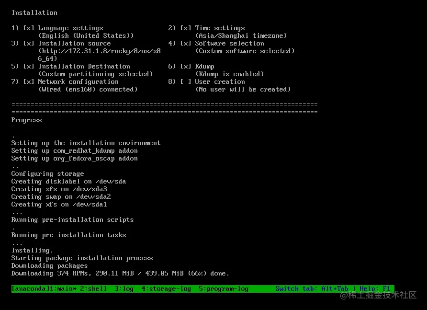
Task: Click '(Asia/Shanghai timezone)' value
Action: pyautogui.click(x=241, y=36)
